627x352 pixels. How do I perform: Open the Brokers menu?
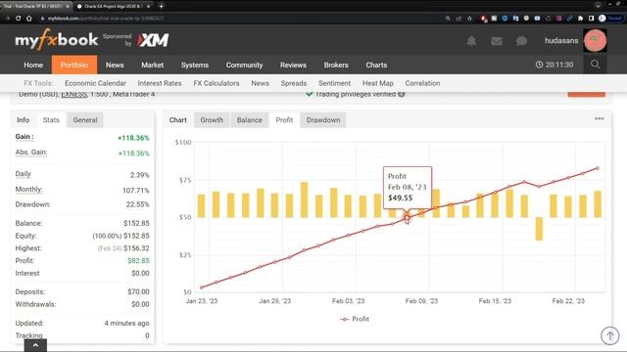pyautogui.click(x=336, y=66)
